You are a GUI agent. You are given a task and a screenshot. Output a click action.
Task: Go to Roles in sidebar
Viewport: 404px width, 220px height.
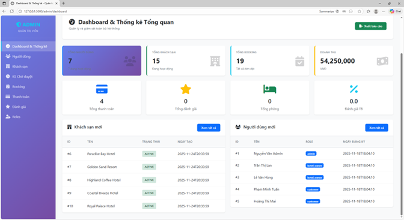[x=28, y=116]
